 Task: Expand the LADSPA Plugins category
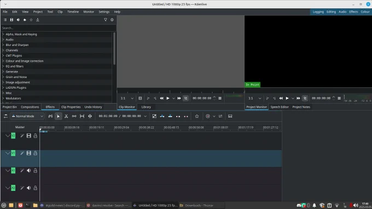pos(3,87)
